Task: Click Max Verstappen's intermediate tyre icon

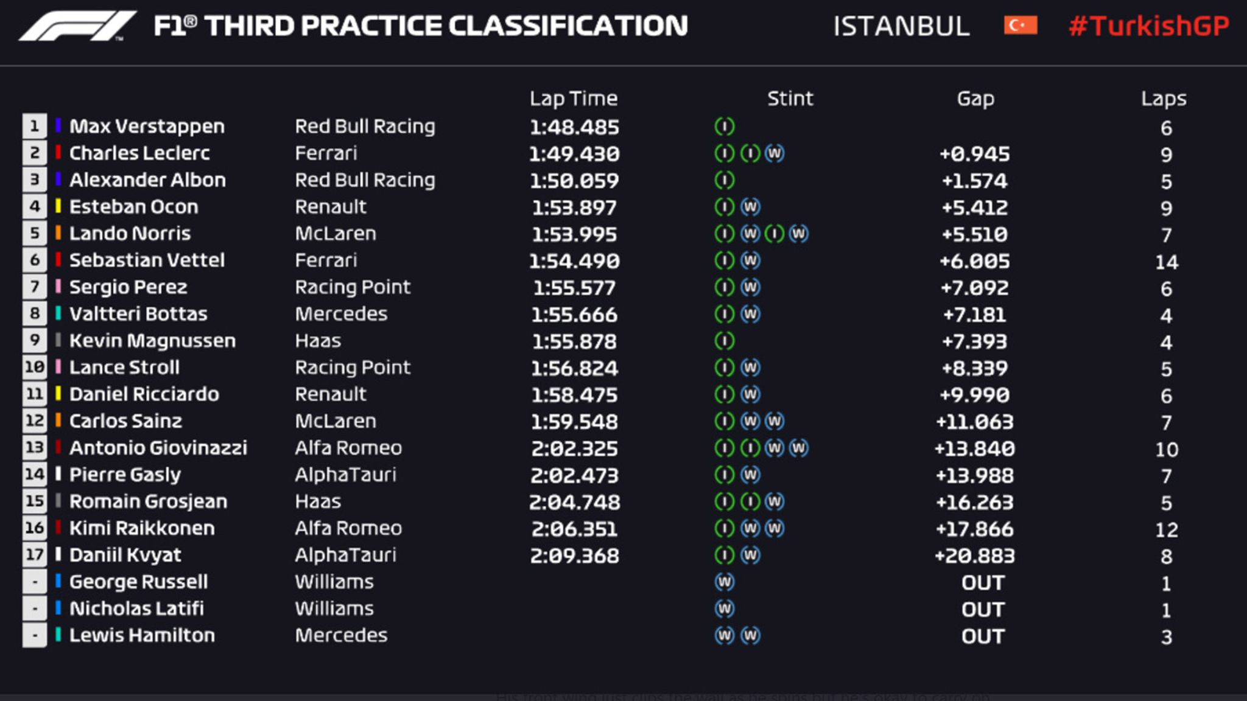Action: pyautogui.click(x=725, y=127)
